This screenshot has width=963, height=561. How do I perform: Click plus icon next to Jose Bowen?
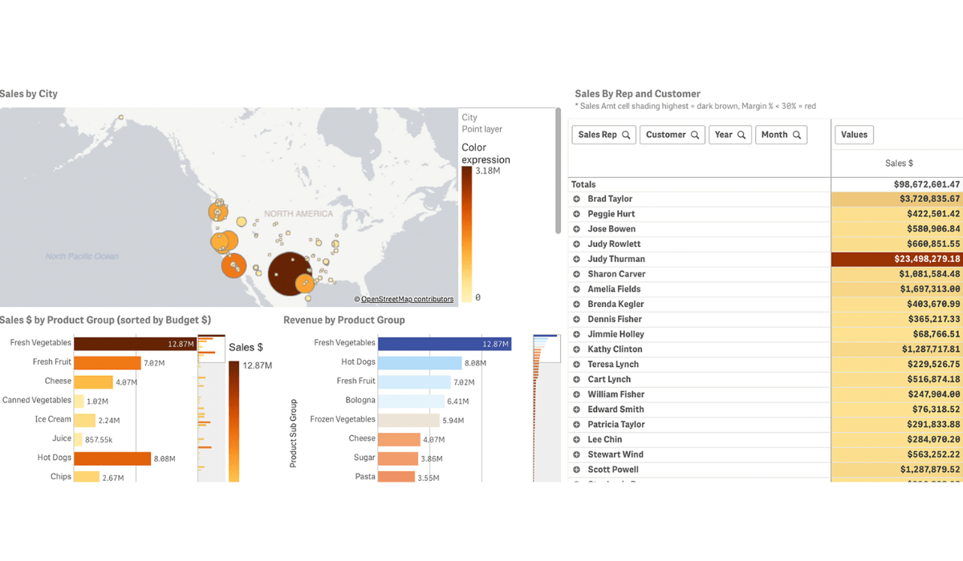click(x=576, y=229)
